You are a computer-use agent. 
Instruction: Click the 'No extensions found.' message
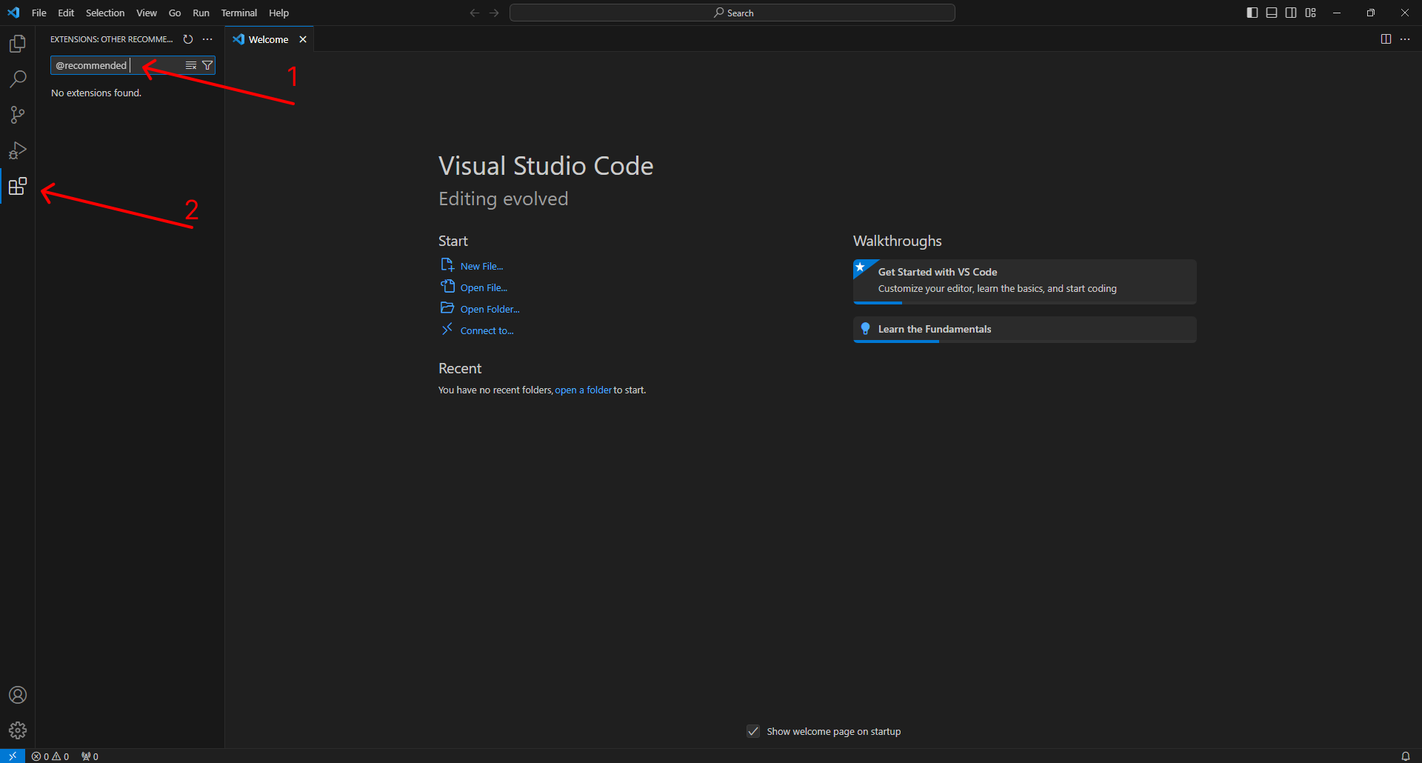(96, 93)
